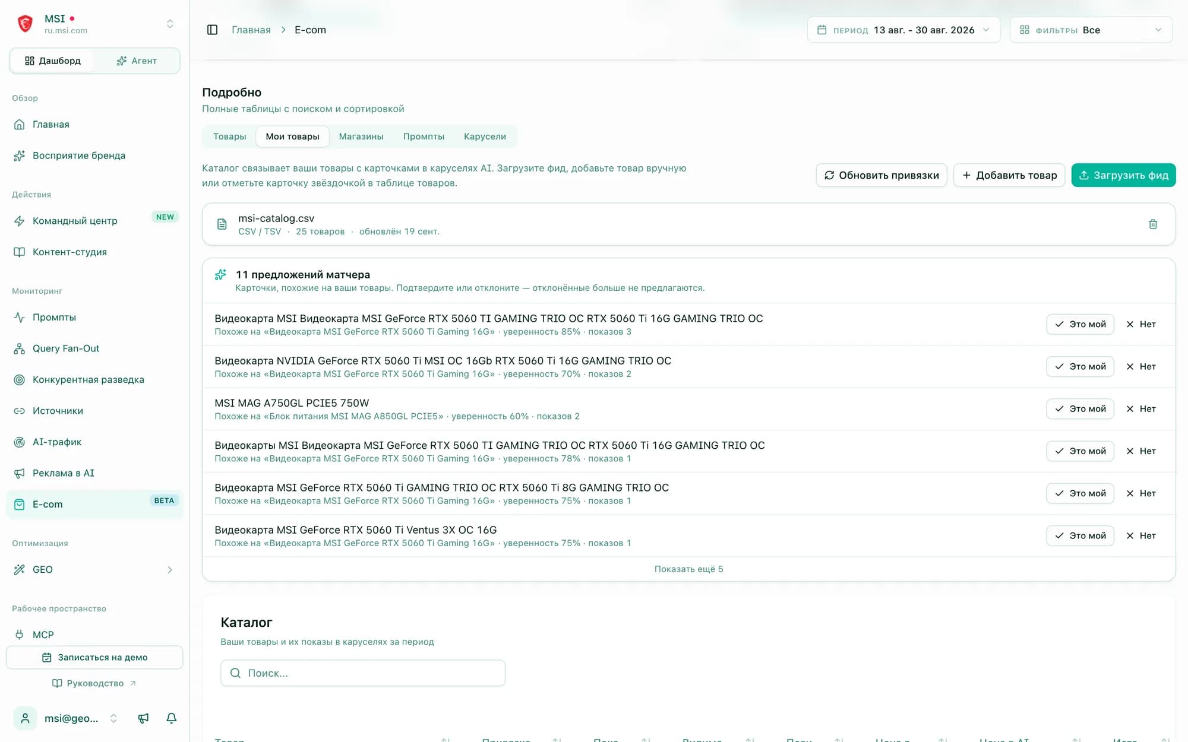
Task: Open notifications bell icon
Action: click(x=172, y=718)
